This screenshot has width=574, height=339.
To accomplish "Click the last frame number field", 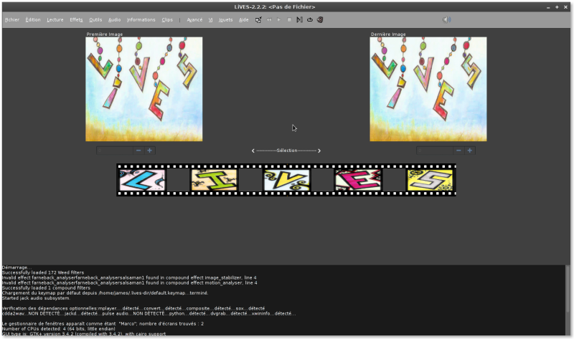I will coord(435,151).
